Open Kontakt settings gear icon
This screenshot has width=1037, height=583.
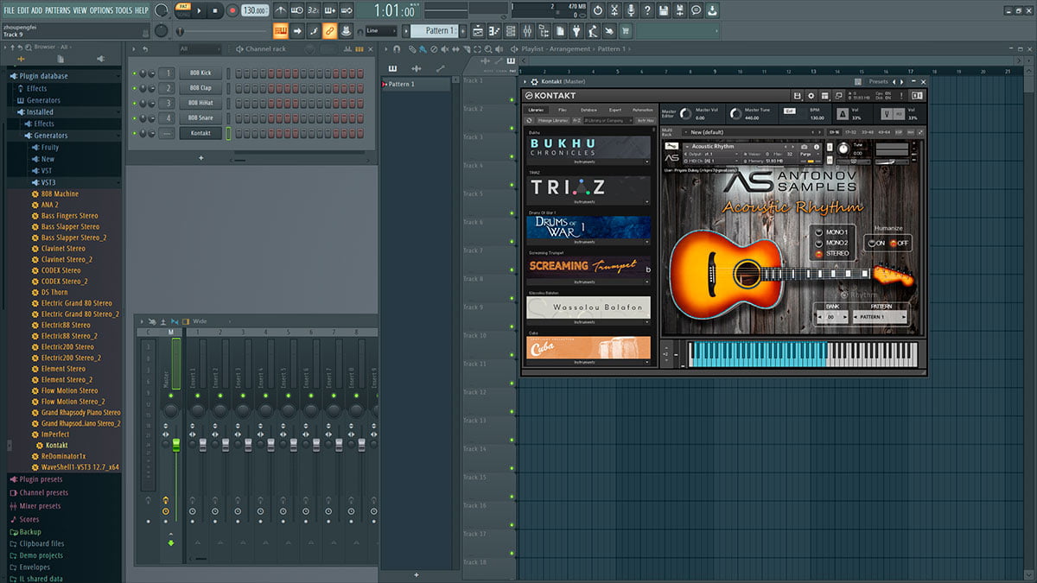click(812, 94)
